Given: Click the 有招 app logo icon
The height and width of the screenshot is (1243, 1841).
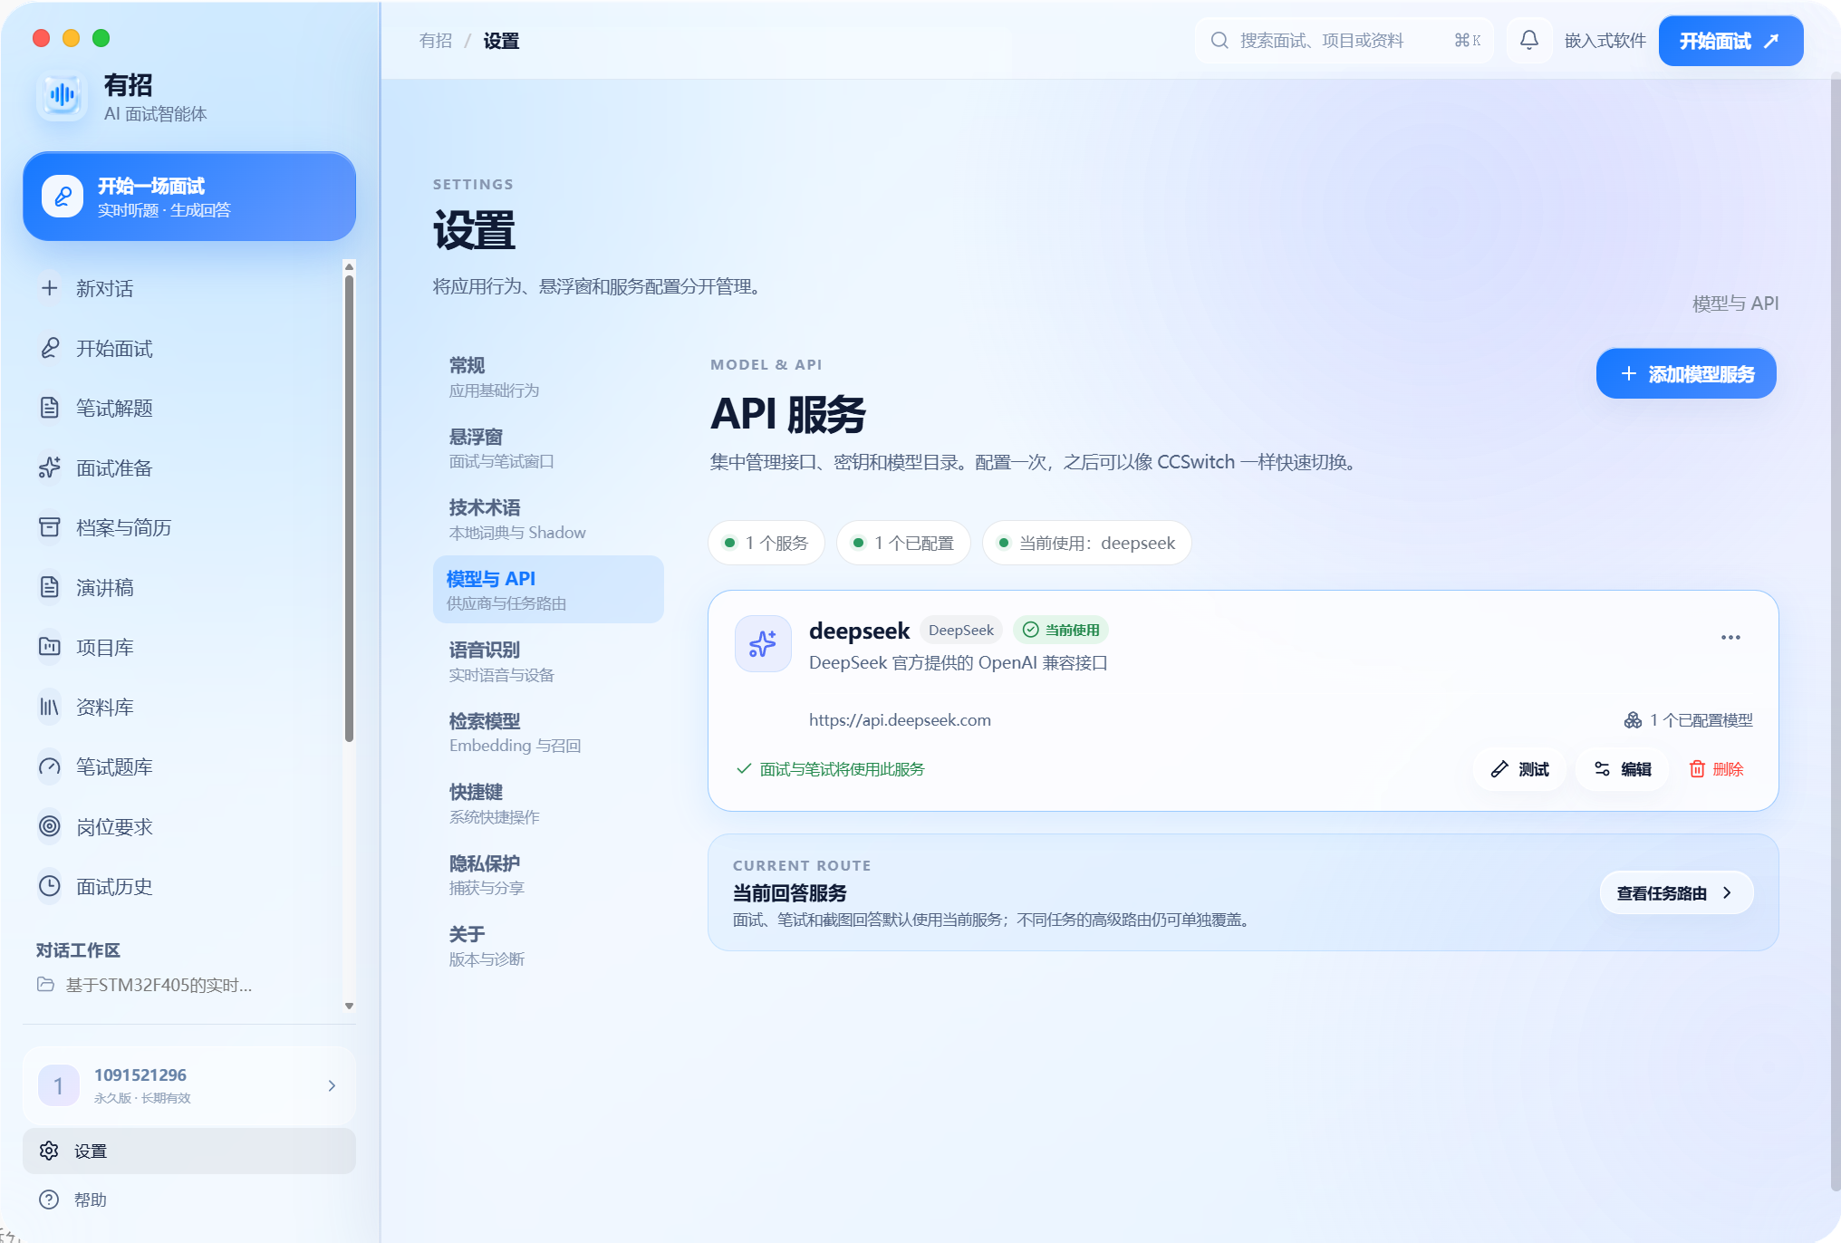Looking at the screenshot, I should click(62, 95).
